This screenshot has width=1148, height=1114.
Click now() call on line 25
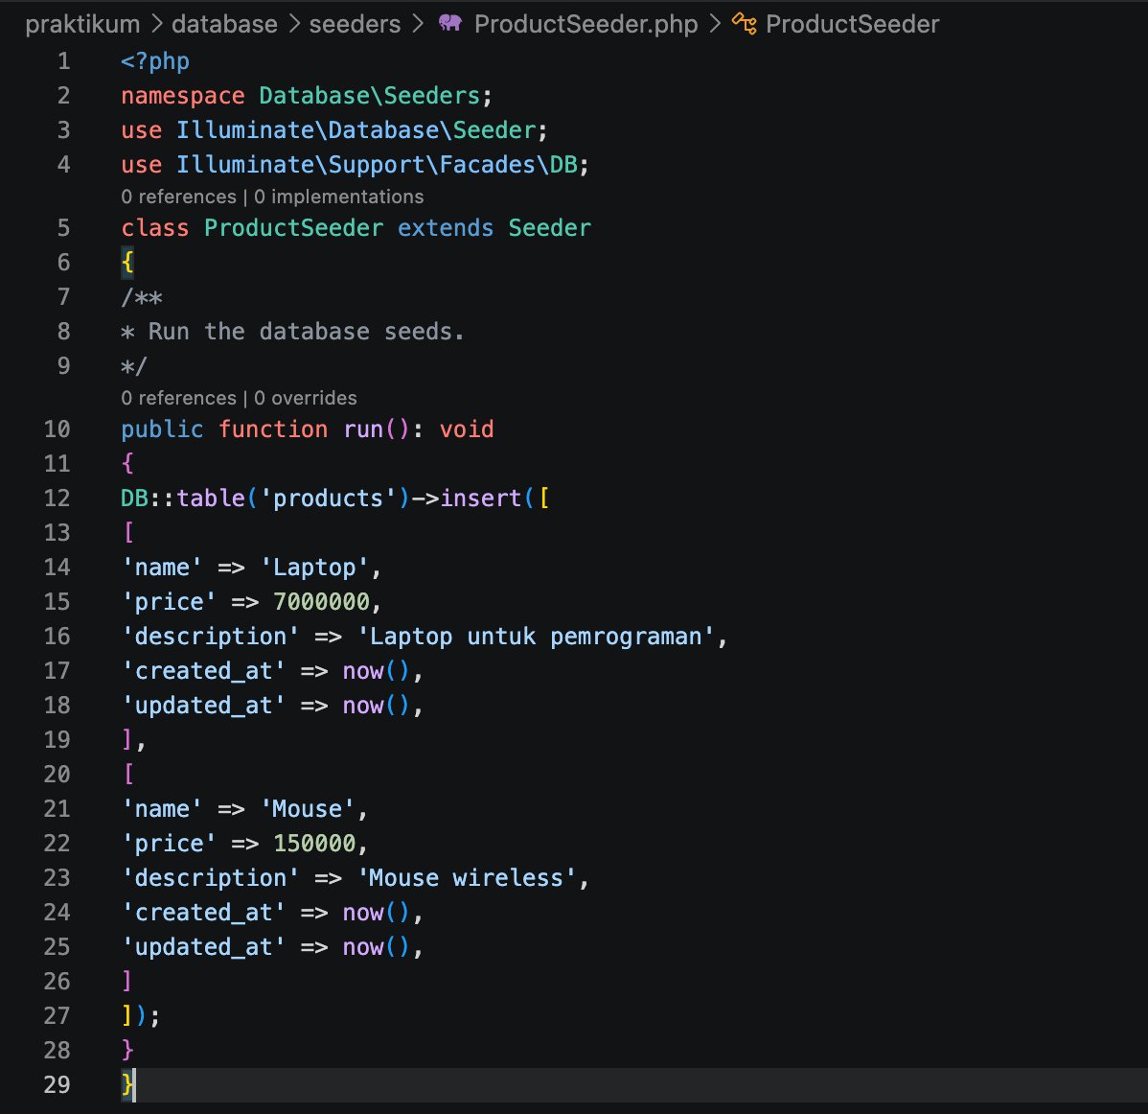coord(377,947)
